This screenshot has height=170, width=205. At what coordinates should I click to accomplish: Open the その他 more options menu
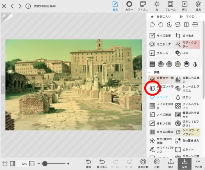coord(198,163)
